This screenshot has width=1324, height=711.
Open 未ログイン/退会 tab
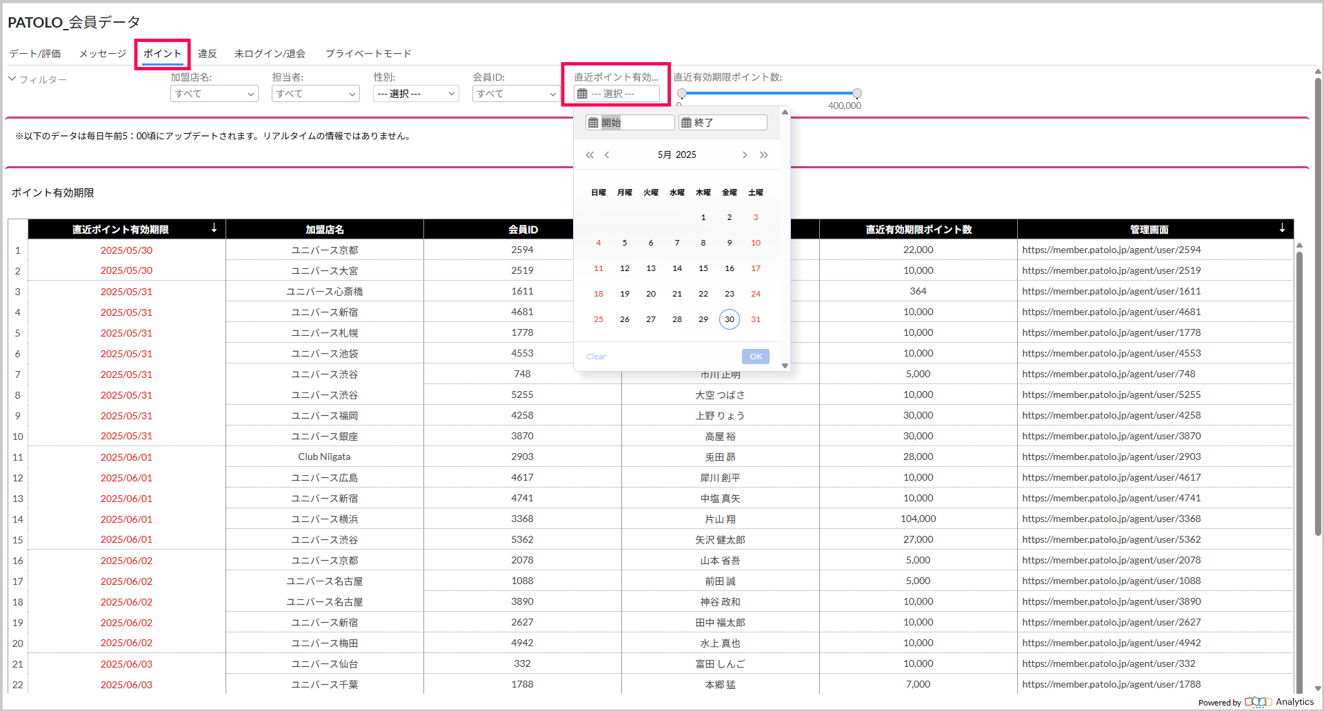click(x=270, y=54)
